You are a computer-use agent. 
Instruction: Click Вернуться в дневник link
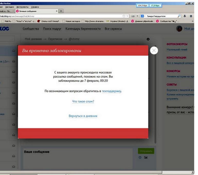pos(83,116)
